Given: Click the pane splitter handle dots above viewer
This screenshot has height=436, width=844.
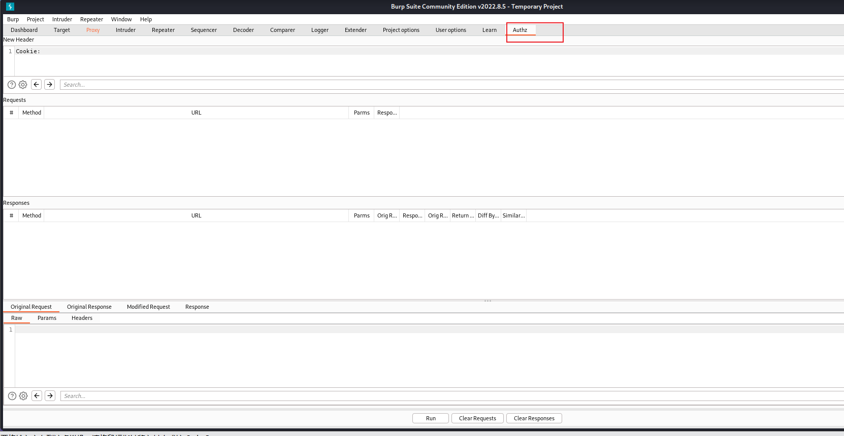Looking at the screenshot, I should pos(488,301).
